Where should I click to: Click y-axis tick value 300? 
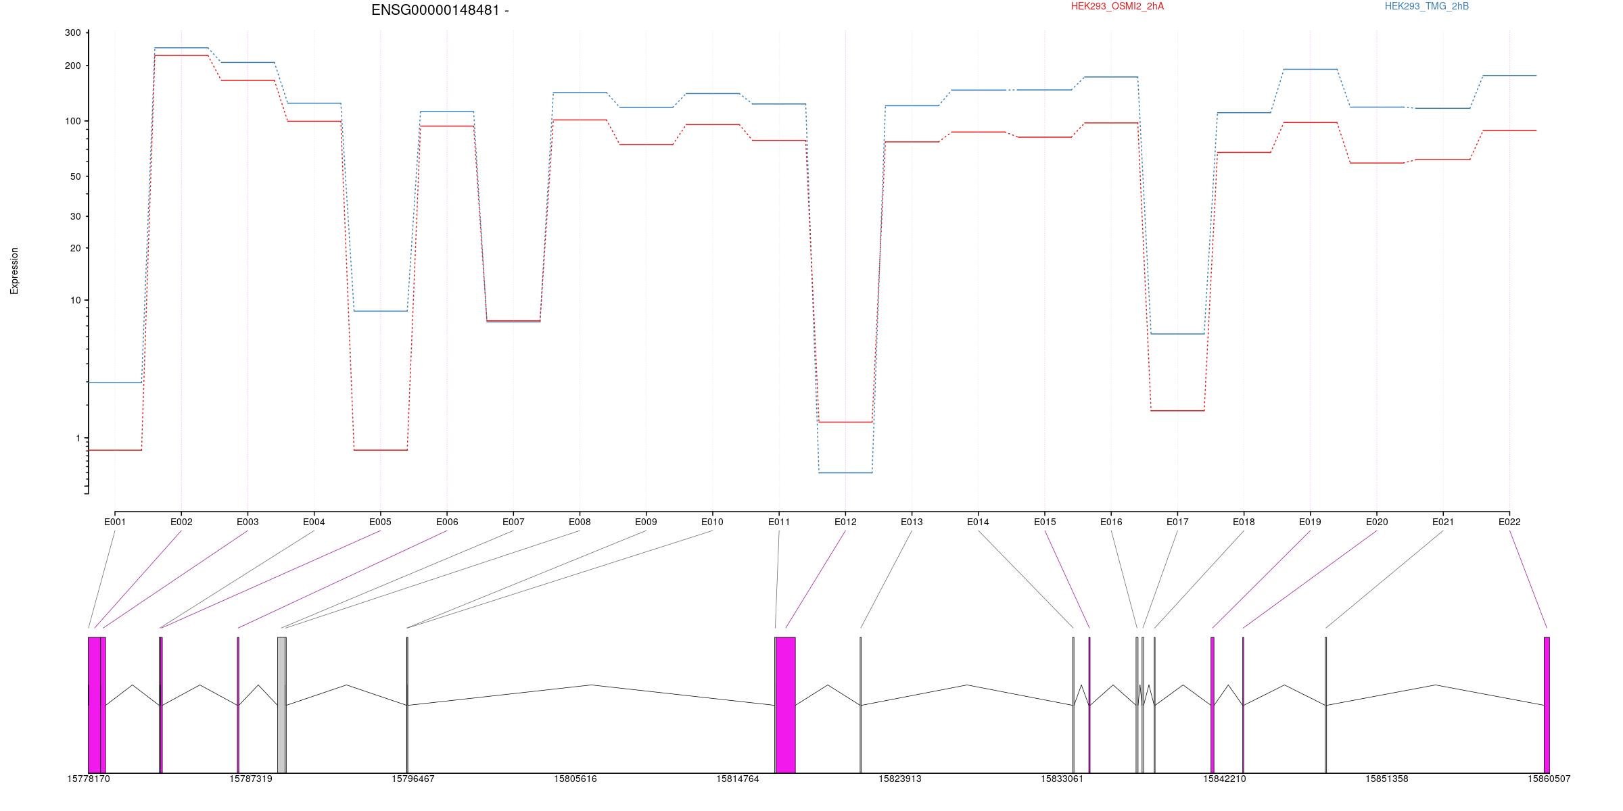pyautogui.click(x=73, y=32)
